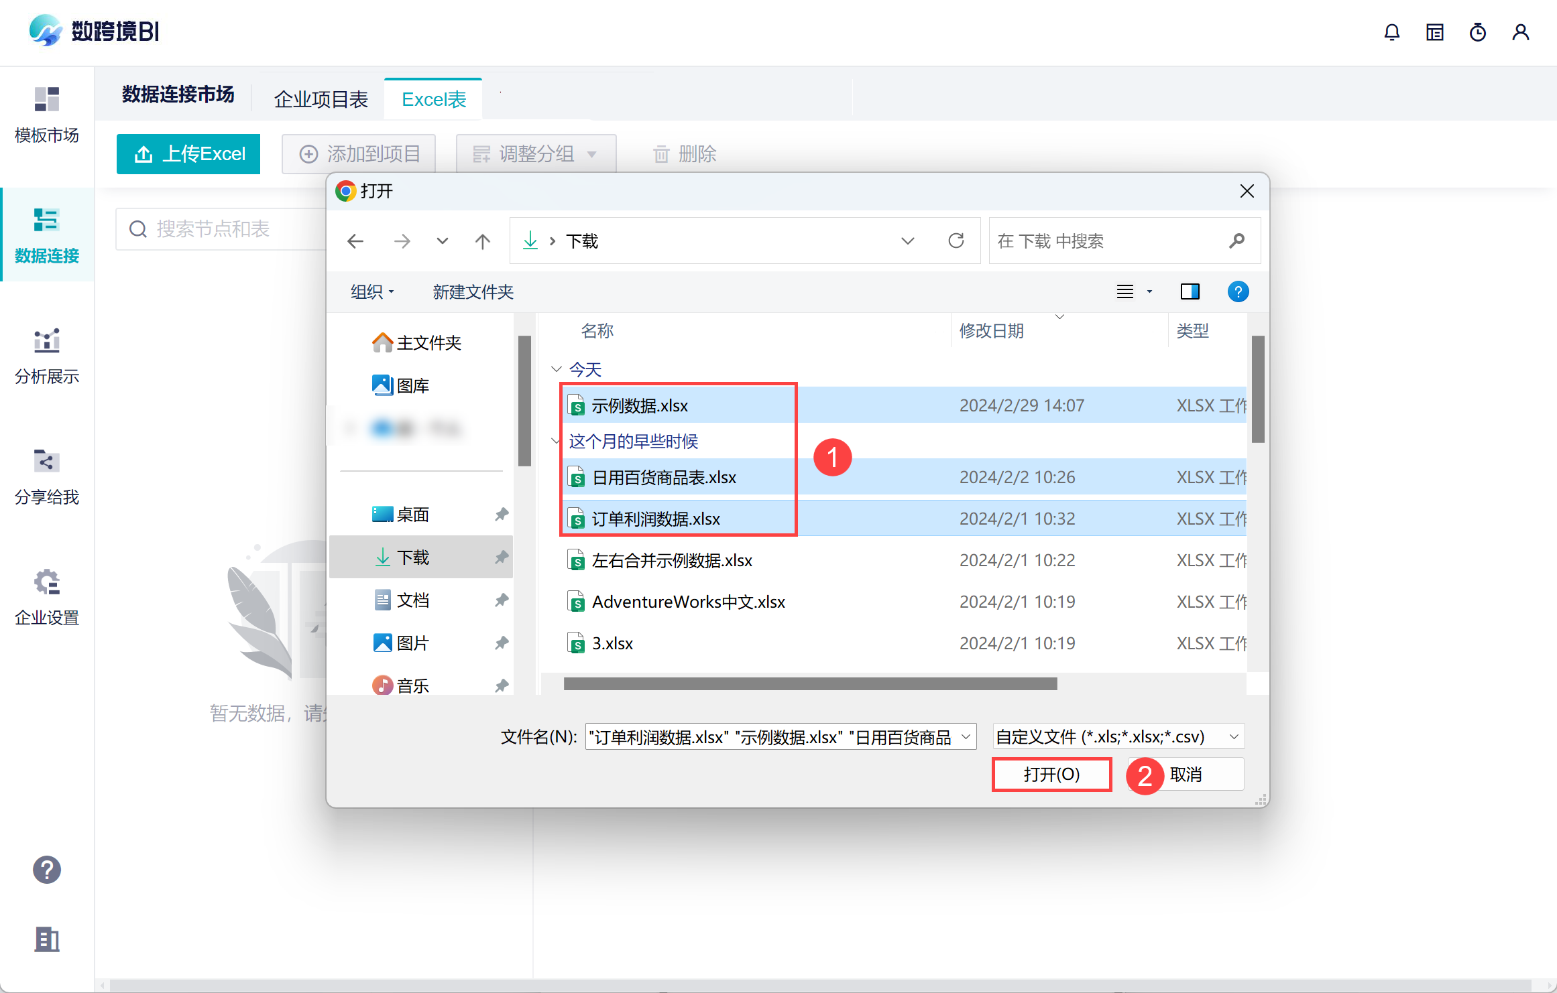Screen dimensions: 1557x993
Task: Click the 打开(O) button
Action: pyautogui.click(x=1051, y=775)
